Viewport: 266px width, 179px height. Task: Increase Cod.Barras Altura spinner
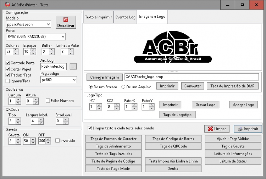[x=36, y=100]
